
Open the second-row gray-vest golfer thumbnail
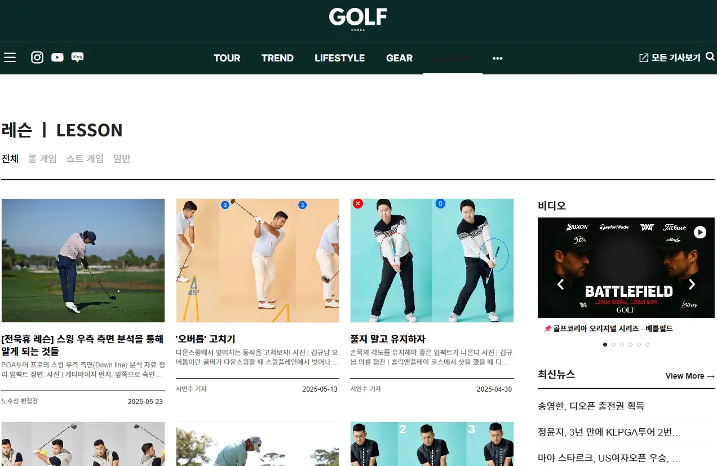[83, 444]
